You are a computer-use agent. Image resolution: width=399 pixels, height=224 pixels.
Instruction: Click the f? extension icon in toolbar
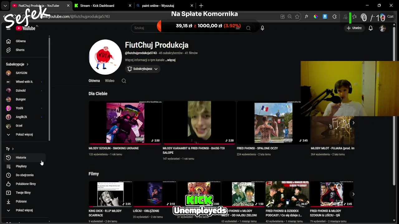[x=306, y=16]
